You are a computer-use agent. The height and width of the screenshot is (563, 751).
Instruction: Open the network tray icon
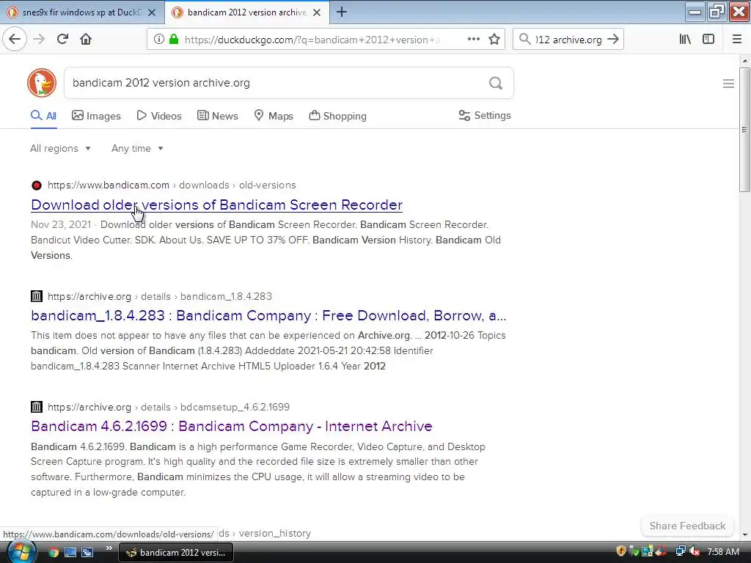[x=680, y=552]
